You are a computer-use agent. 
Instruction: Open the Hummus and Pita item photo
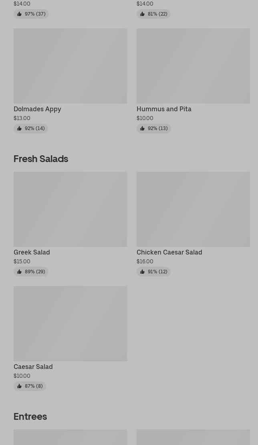(193, 66)
